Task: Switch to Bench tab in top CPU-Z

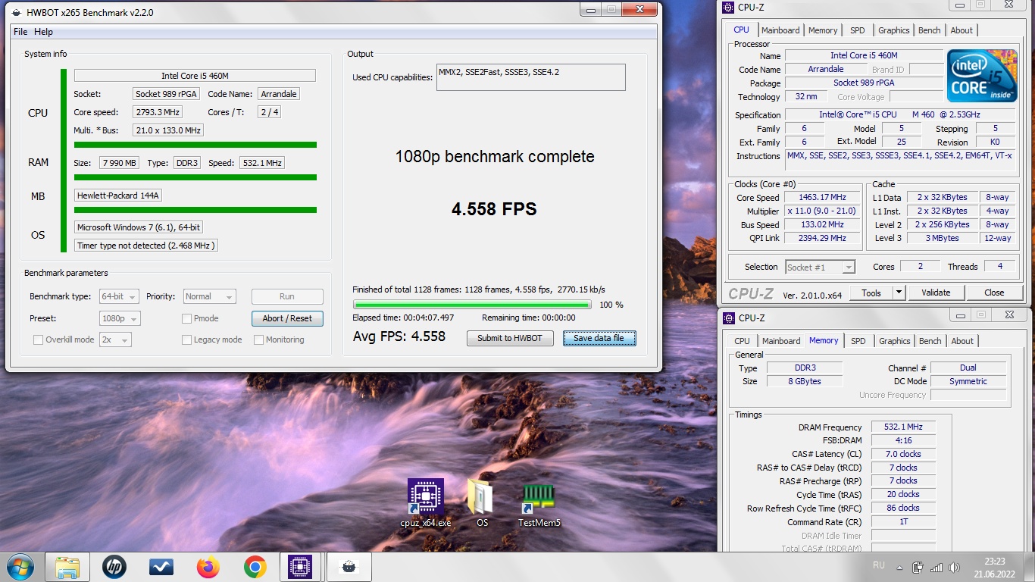Action: click(930, 30)
